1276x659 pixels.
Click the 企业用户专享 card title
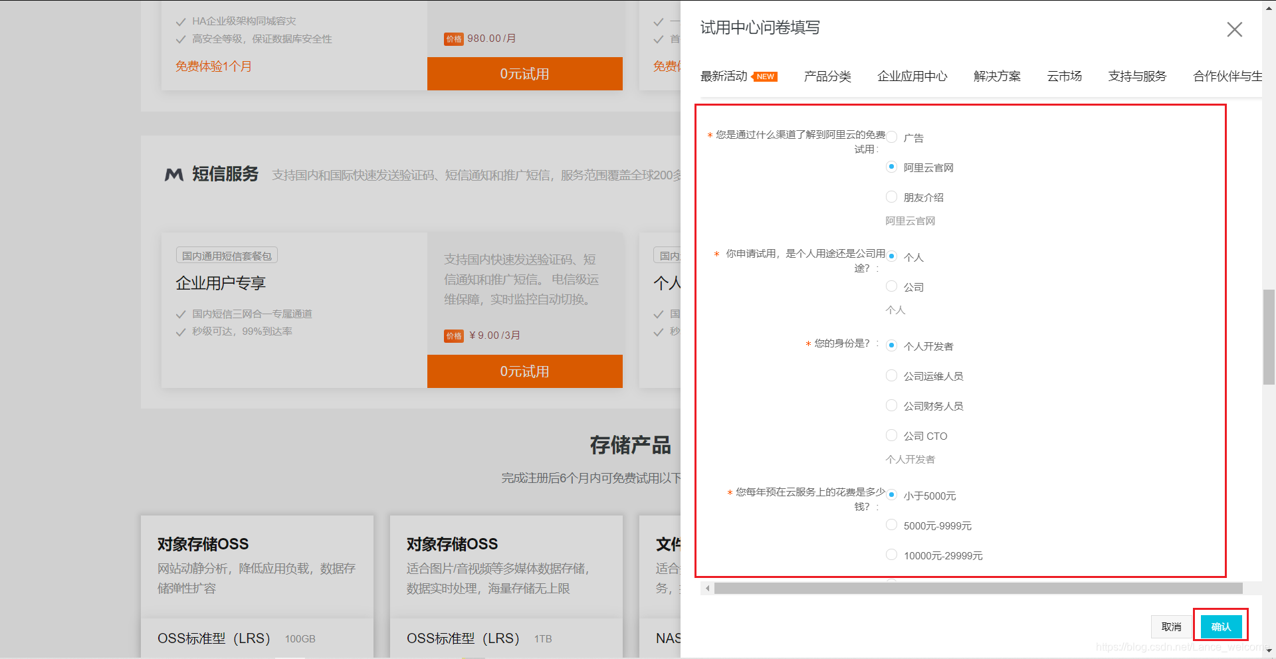pos(221,283)
